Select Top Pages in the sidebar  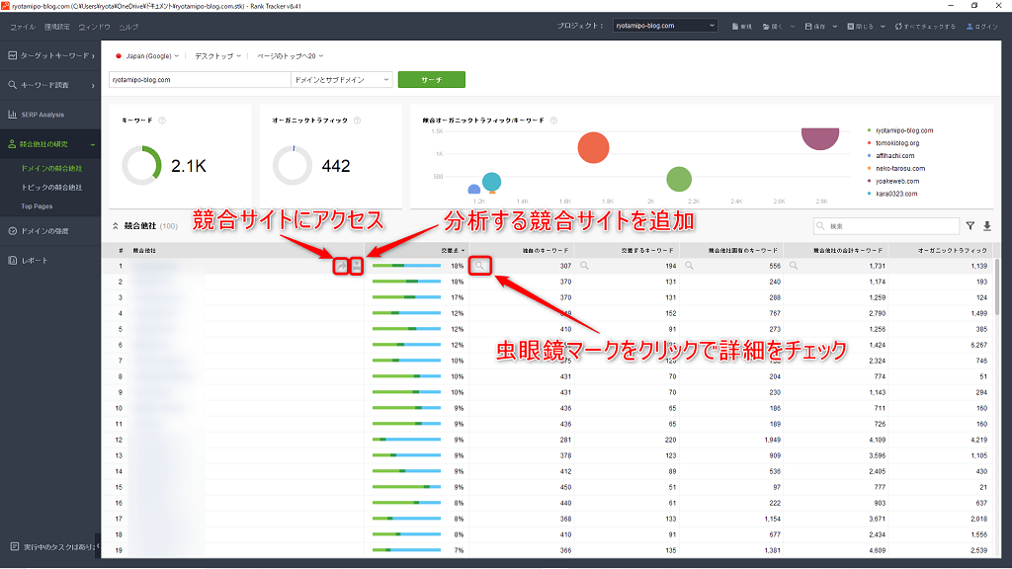(38, 206)
